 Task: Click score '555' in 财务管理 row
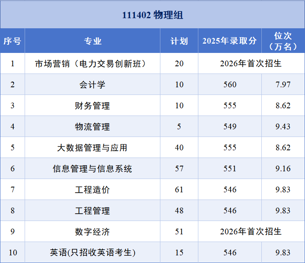230,105
